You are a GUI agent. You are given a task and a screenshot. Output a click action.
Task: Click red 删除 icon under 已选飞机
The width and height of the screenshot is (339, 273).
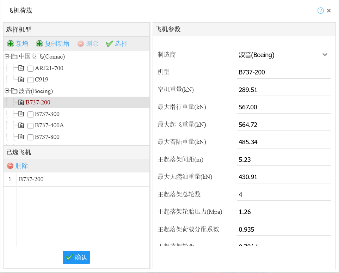pyautogui.click(x=10, y=166)
